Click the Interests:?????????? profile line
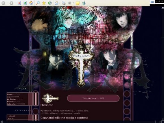164x123 pixels. coord(16,104)
